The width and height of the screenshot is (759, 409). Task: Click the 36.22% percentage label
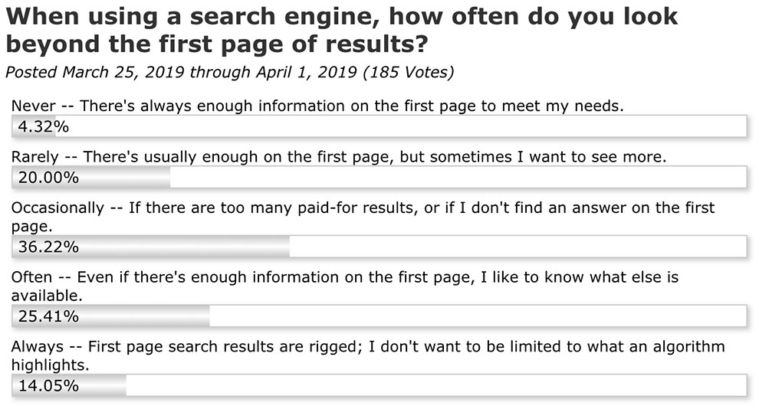[x=48, y=247]
